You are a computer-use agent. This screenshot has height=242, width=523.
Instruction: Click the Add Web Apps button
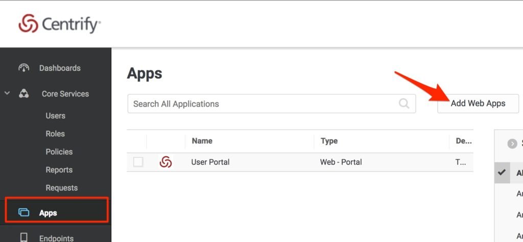coord(478,104)
